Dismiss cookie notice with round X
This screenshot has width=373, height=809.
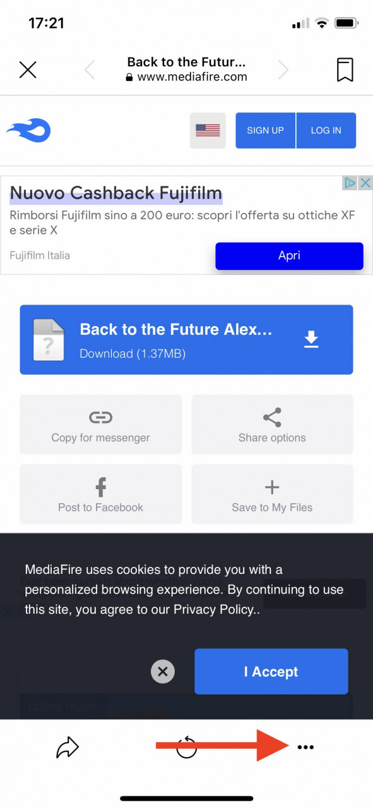click(163, 671)
